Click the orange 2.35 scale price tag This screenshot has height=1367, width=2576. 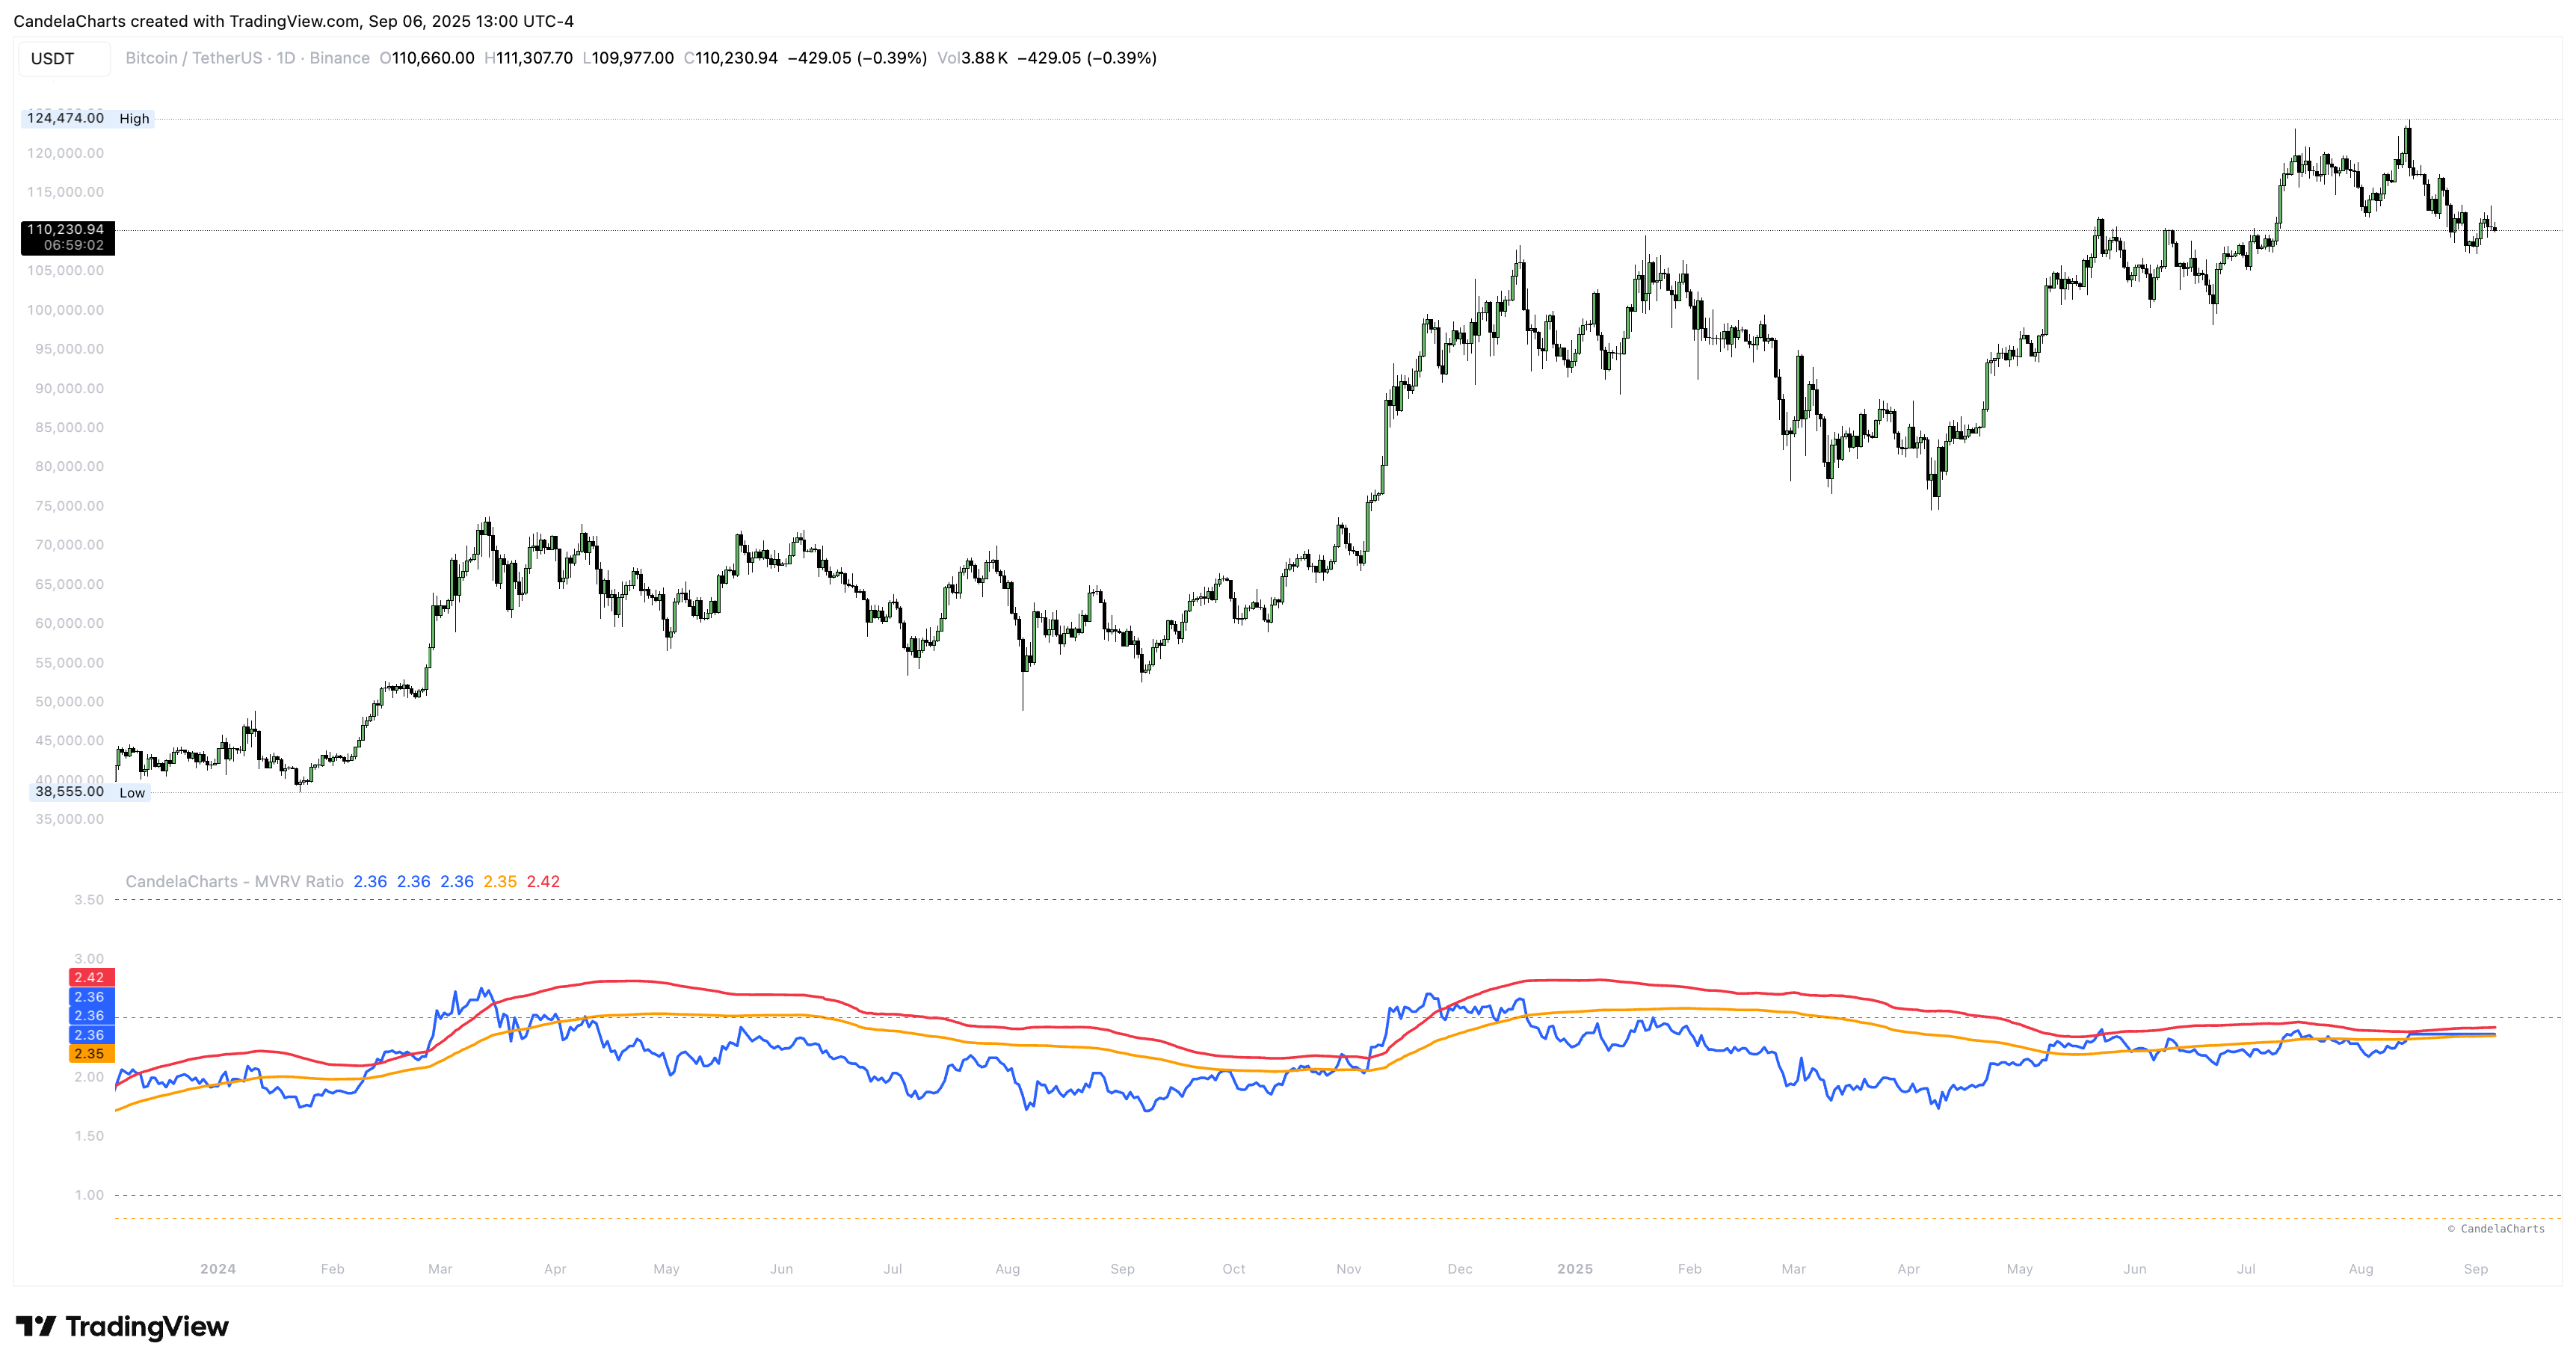coord(90,1053)
